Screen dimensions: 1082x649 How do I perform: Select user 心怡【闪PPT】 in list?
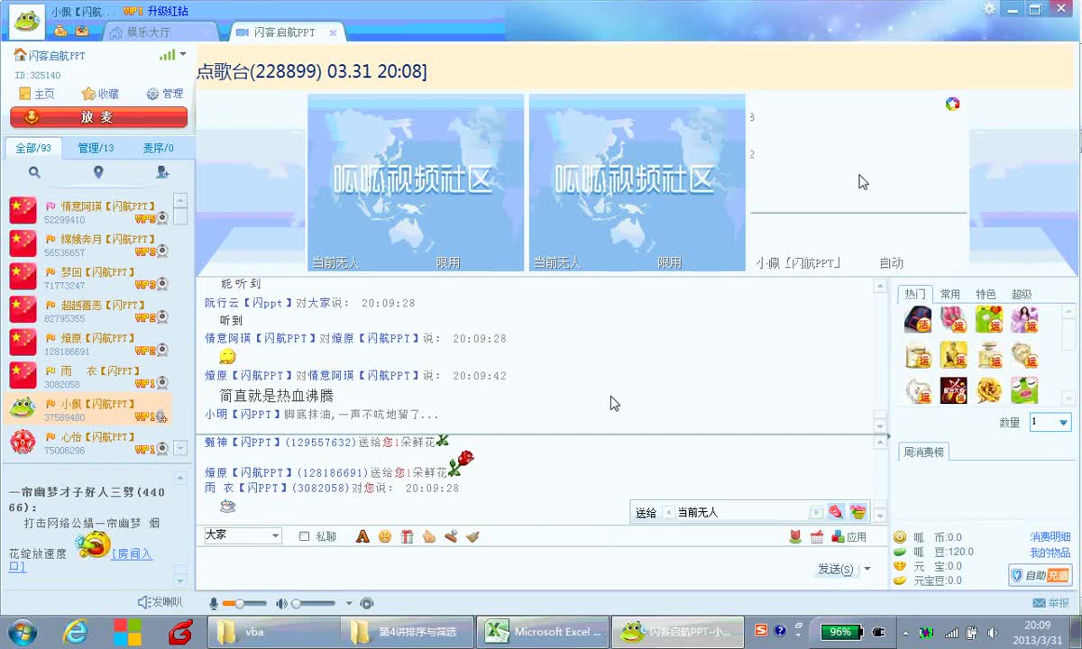(x=88, y=442)
